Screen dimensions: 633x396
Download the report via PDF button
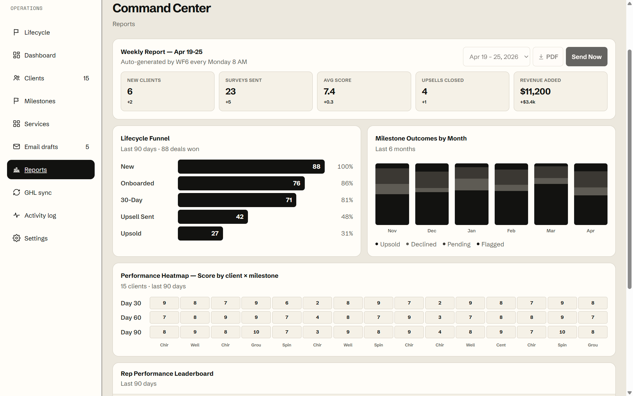coord(548,57)
